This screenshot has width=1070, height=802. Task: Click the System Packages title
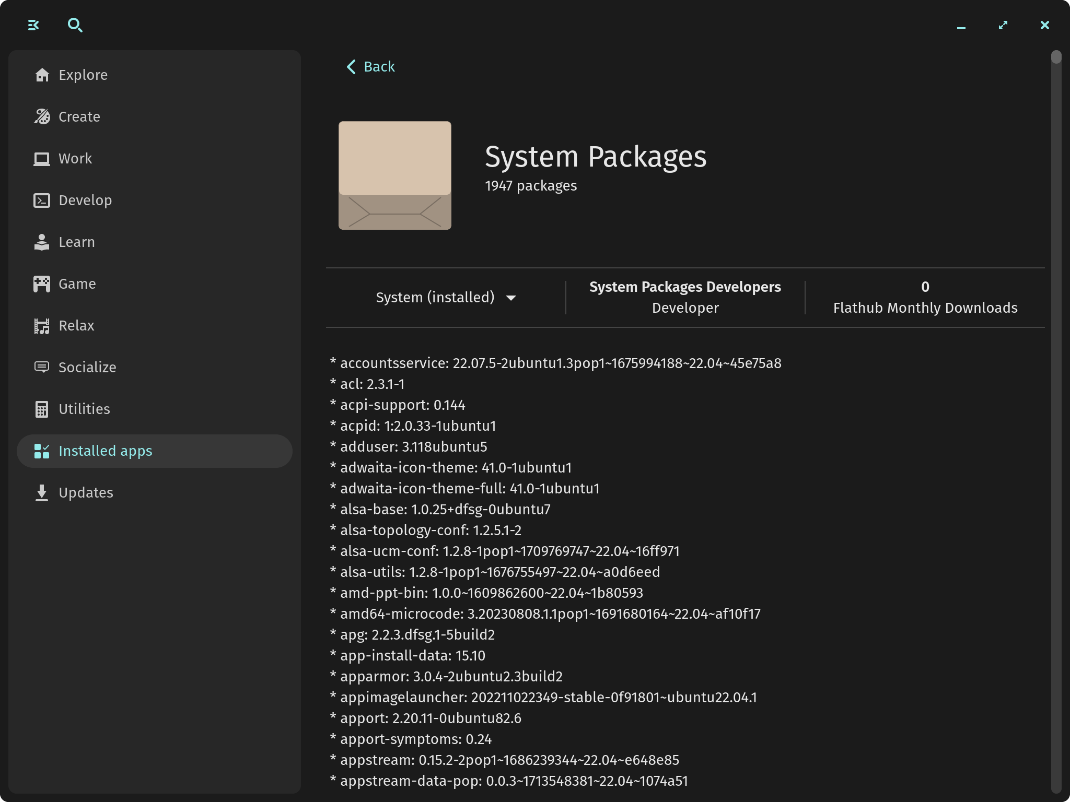click(x=596, y=157)
